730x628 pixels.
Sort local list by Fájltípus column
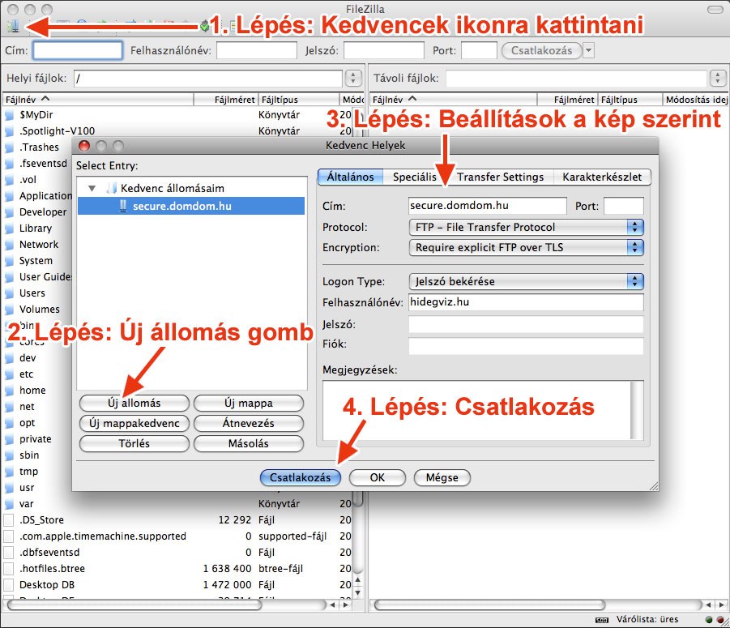[x=298, y=100]
